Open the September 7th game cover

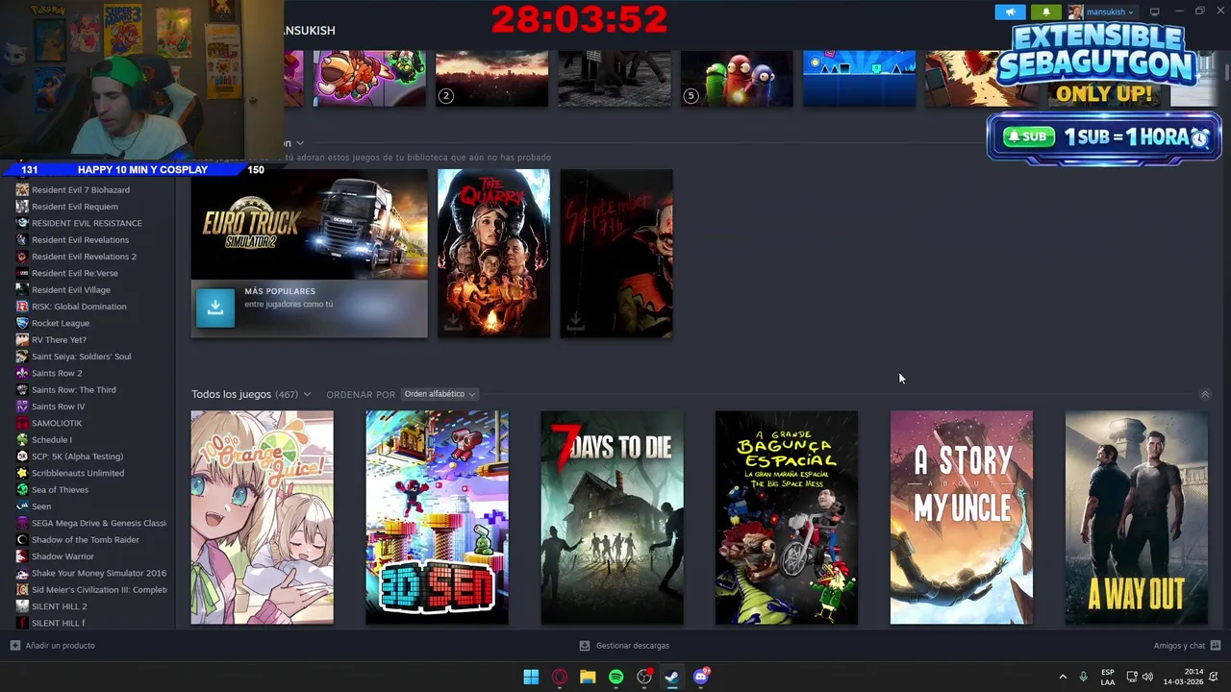[x=616, y=254]
